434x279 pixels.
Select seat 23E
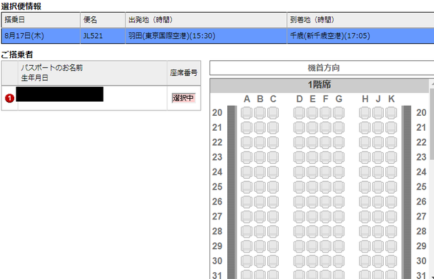pos(312,157)
